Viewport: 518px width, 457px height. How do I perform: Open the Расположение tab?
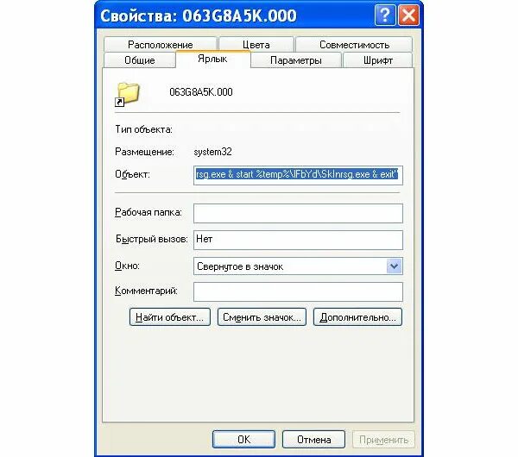pos(161,45)
